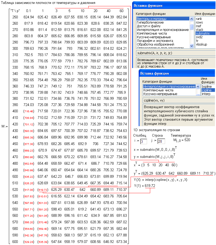Click the scroll-up arrow of lower category list
Viewport: 216px width, 245px height.
coord(198,87)
